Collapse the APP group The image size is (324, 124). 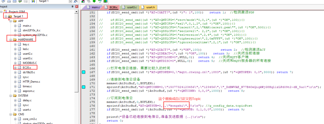[x=11, y=21]
